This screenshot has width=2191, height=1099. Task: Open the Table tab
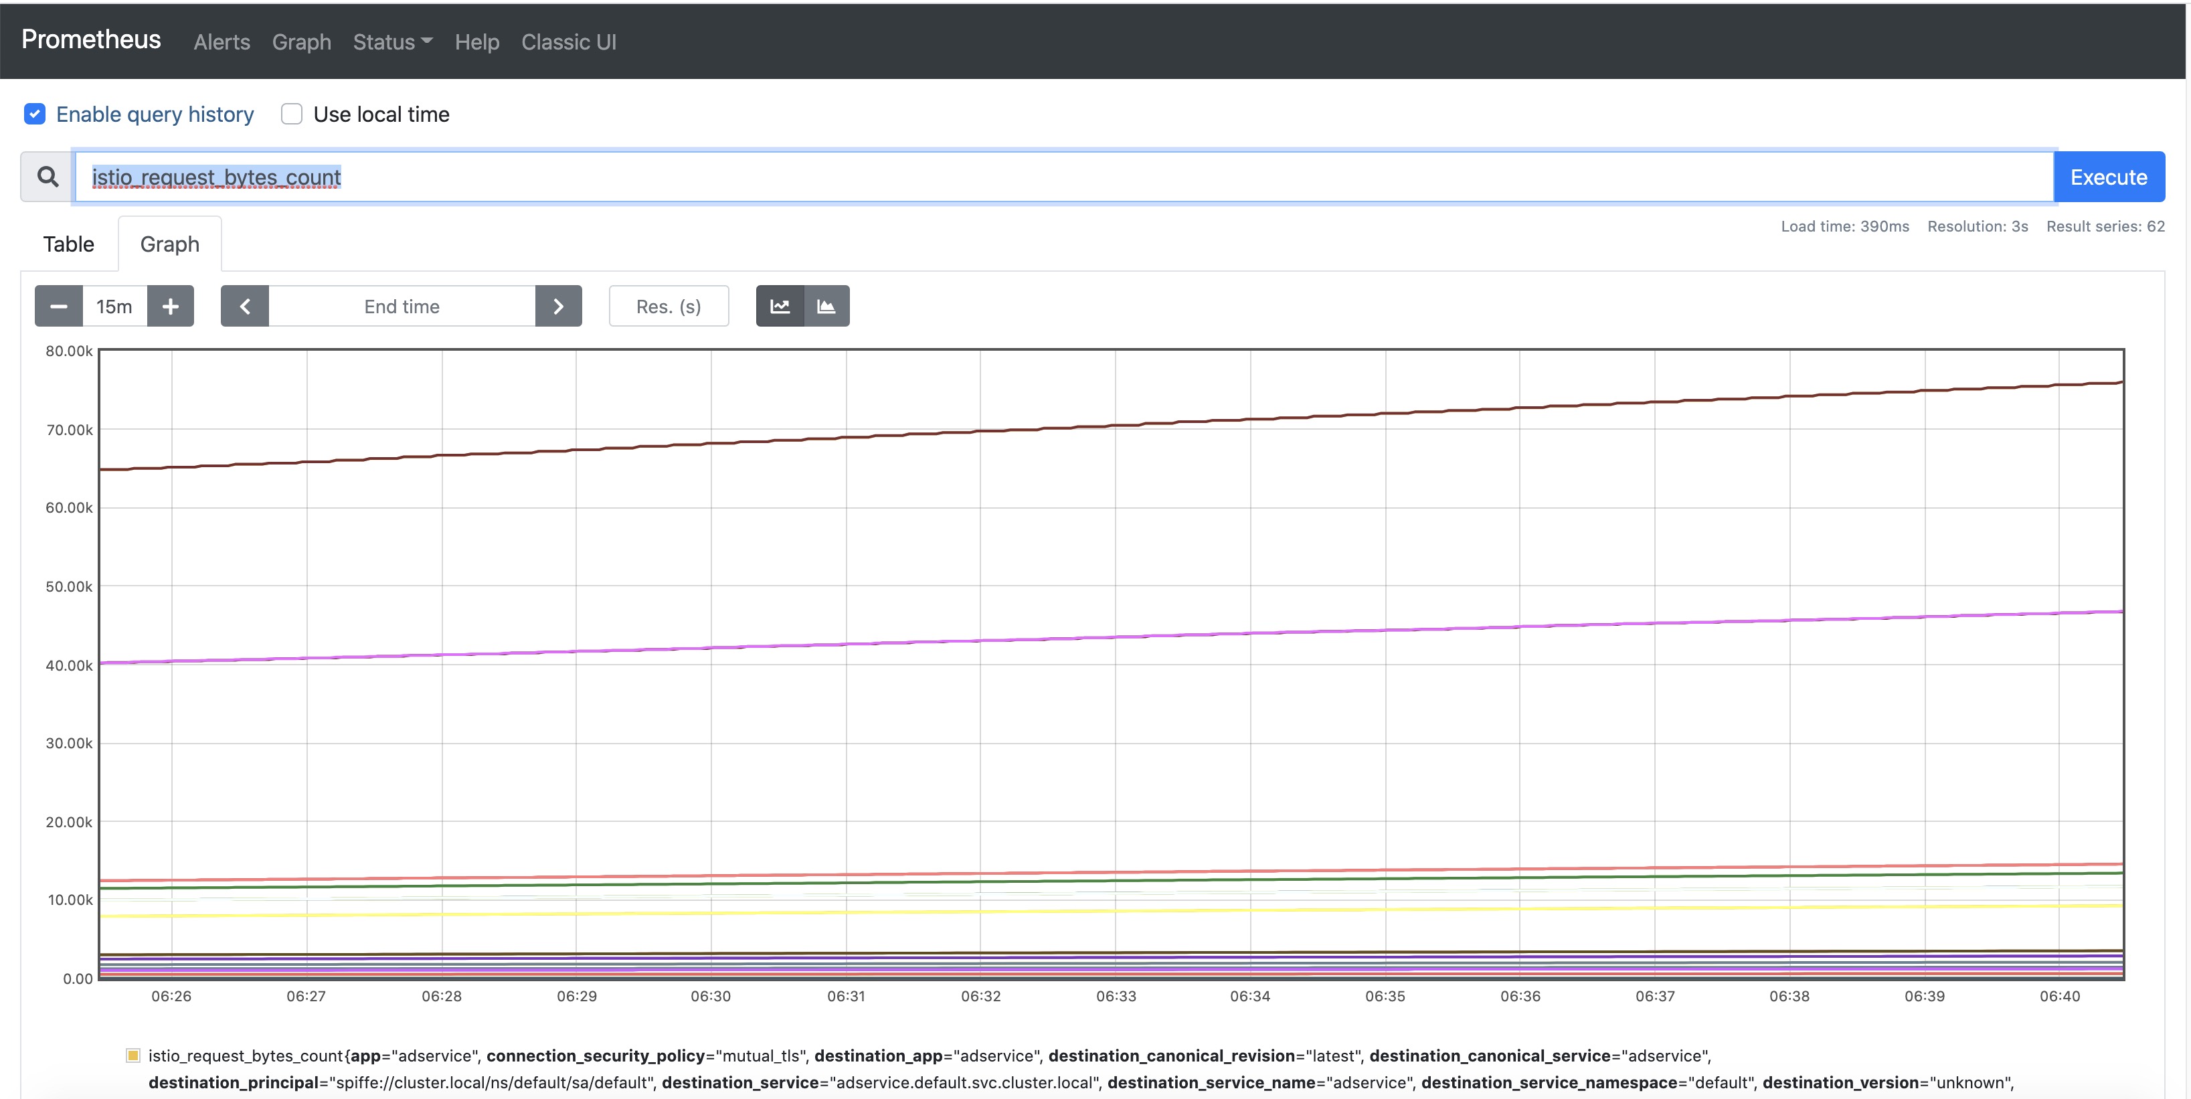tap(69, 244)
